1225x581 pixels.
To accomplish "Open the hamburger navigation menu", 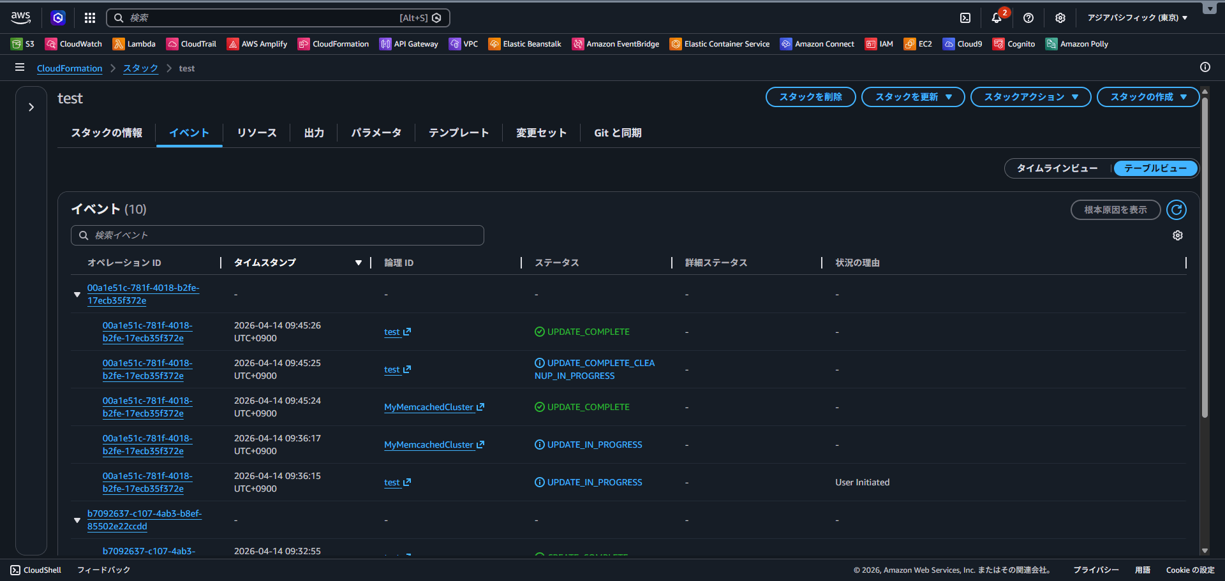I will [x=20, y=68].
